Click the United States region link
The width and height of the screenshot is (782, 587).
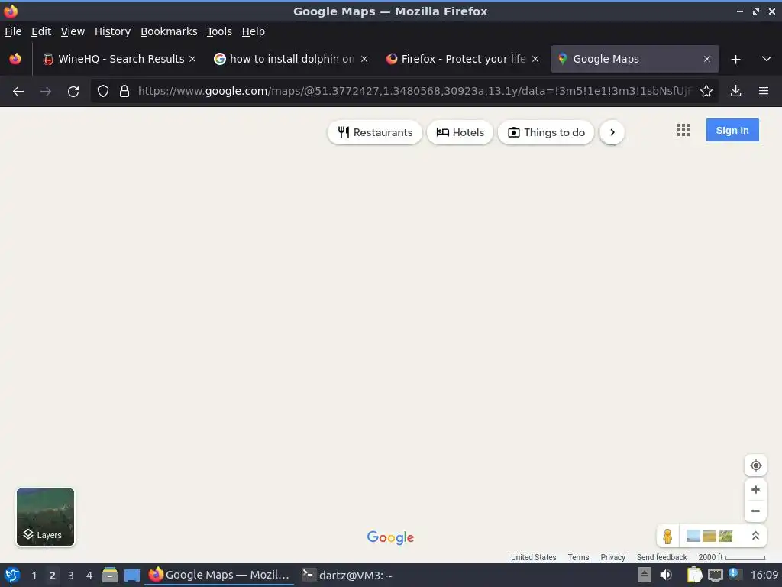click(x=533, y=557)
